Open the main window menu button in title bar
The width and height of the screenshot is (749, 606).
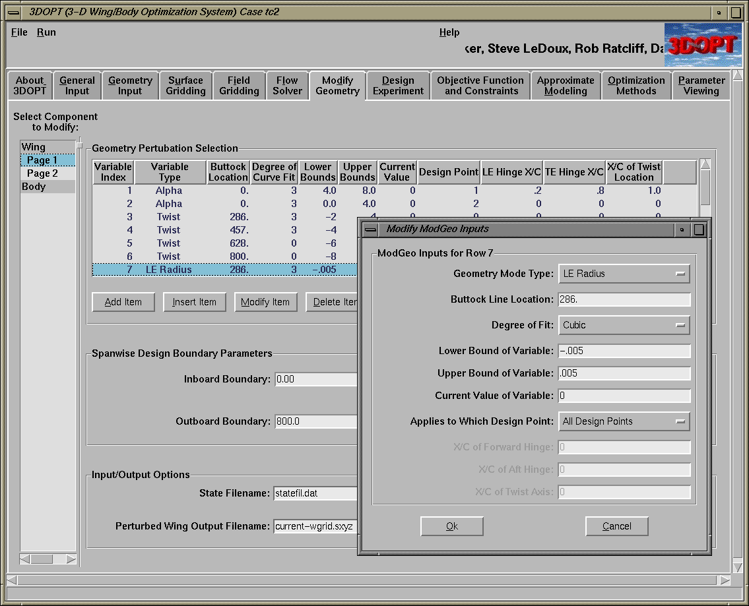(x=15, y=13)
